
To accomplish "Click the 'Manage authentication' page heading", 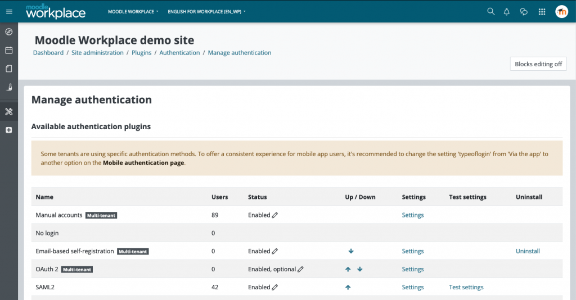I will (x=92, y=100).
